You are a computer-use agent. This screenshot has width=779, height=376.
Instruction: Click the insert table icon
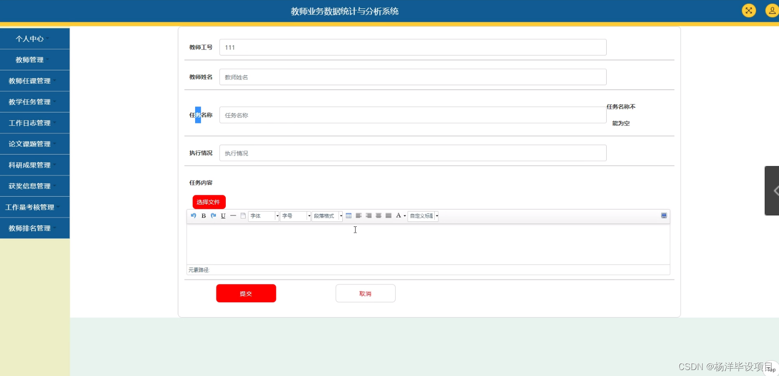[349, 215]
